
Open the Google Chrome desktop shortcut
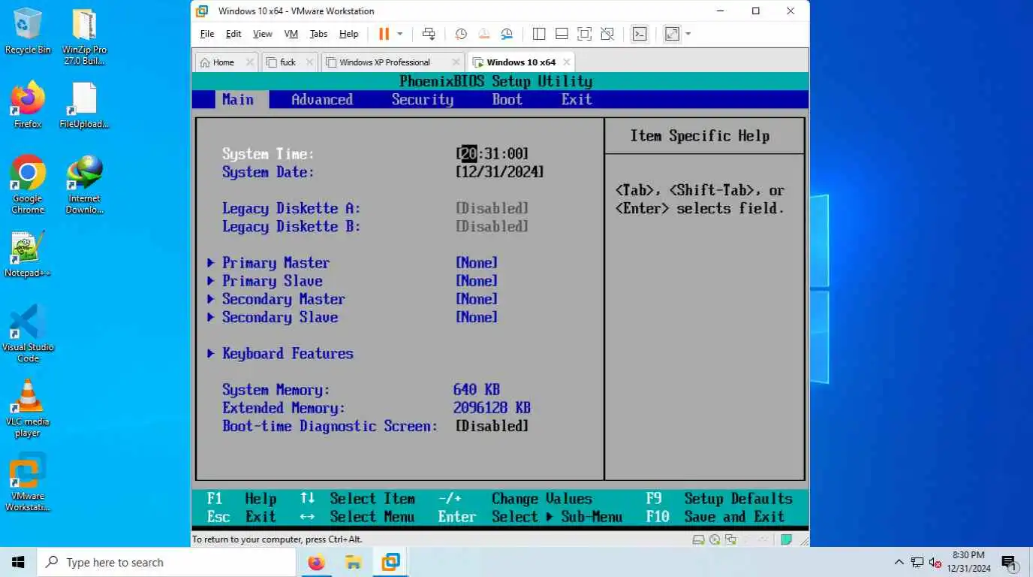(x=28, y=184)
